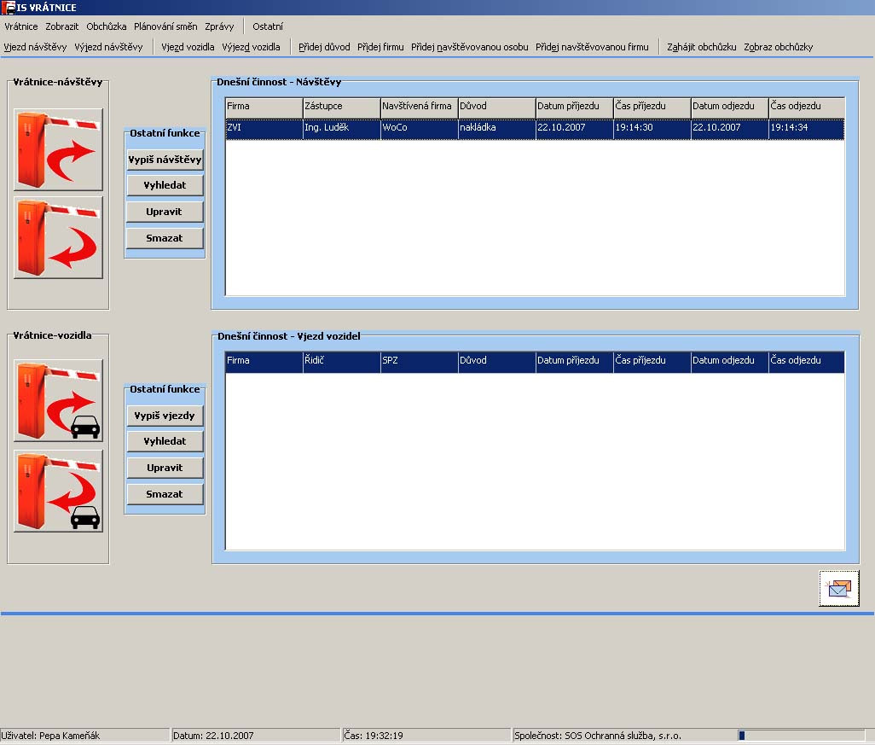Click Datum odjezdu header in Návštěvy table
Viewport: 875px width, 745px height.
(x=729, y=108)
